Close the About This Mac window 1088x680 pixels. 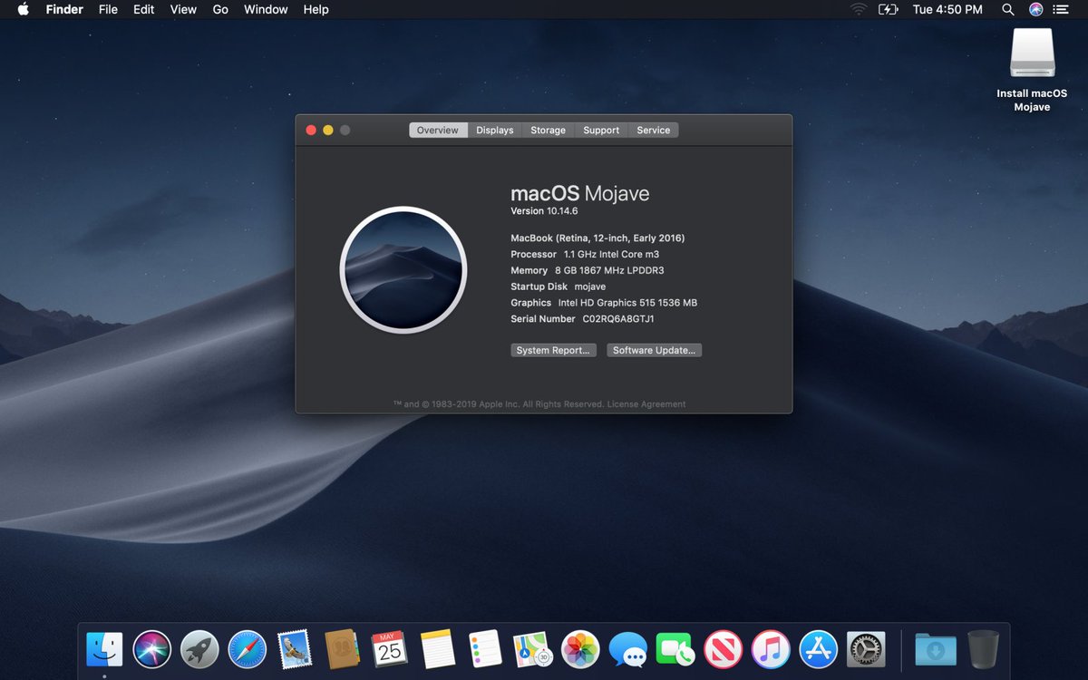pos(311,131)
